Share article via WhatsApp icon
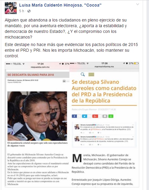Screen dimensions: 149x190 111,116
